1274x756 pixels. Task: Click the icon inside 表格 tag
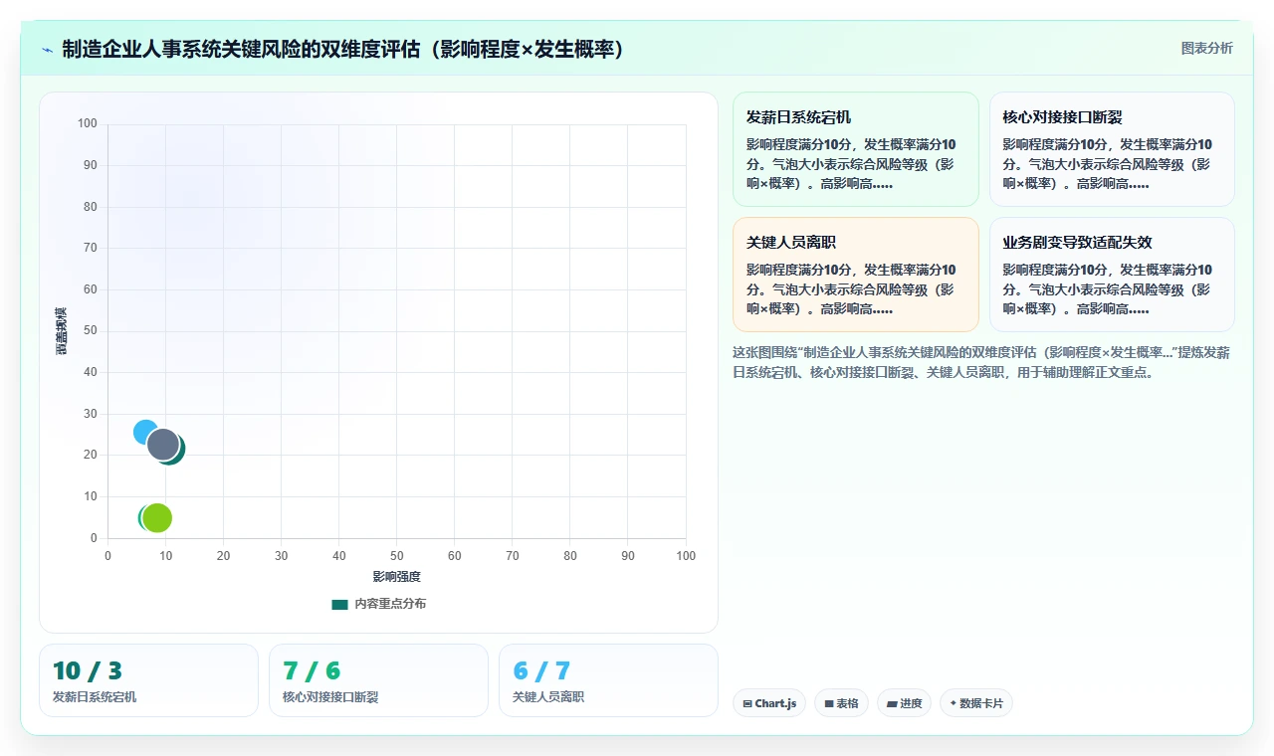click(x=828, y=703)
